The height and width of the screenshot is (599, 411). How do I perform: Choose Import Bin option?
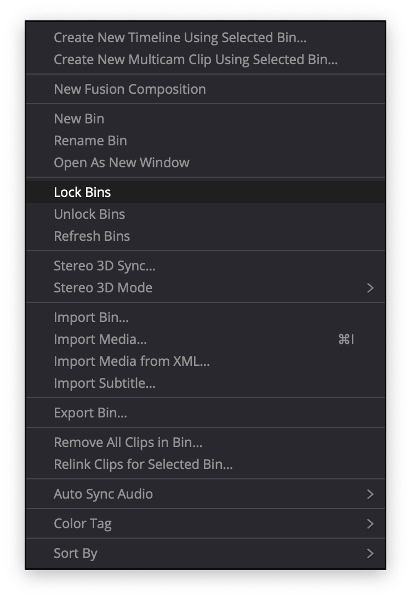pos(206,318)
